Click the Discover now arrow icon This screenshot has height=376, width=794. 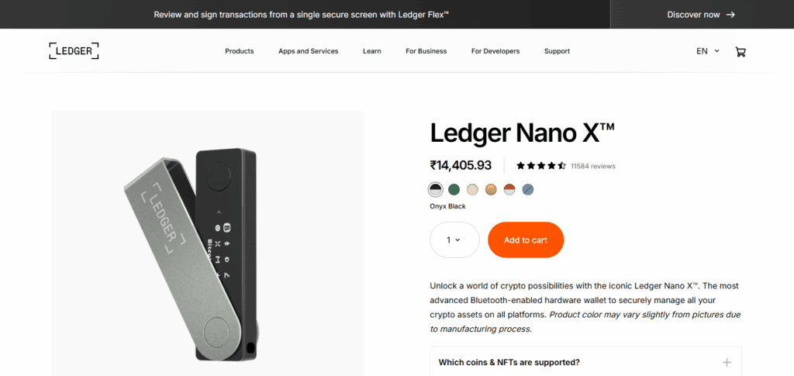[730, 15]
